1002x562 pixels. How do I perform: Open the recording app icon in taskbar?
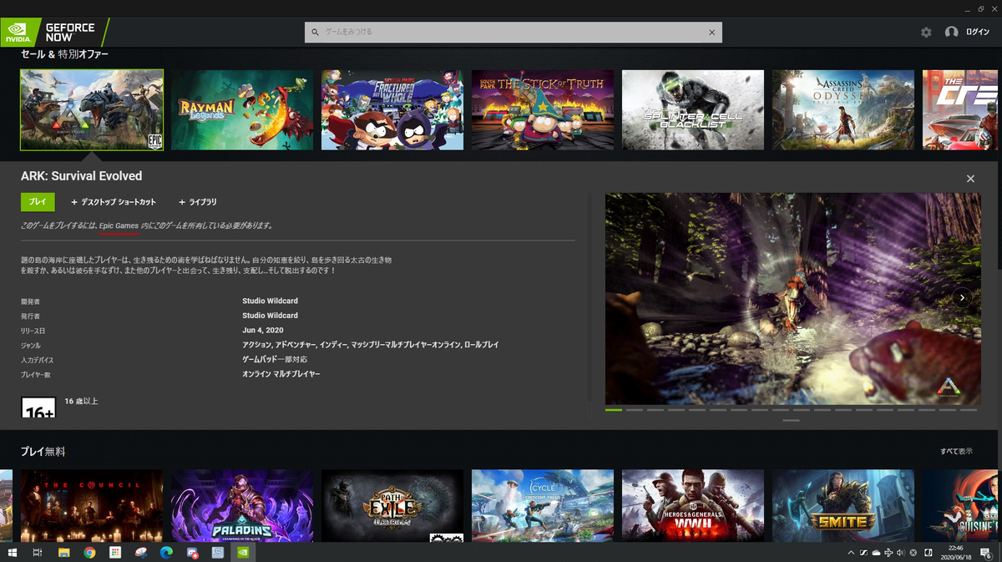(192, 553)
